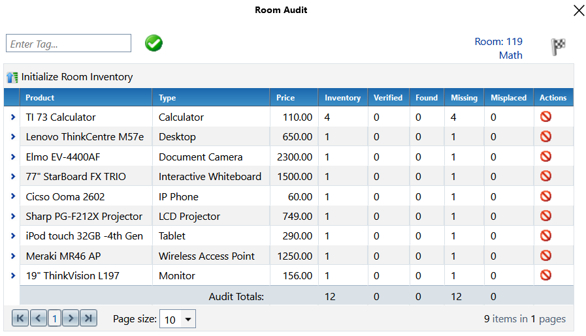Sort by the Inventory column header
Screen dimensions: 586x336
coord(343,98)
